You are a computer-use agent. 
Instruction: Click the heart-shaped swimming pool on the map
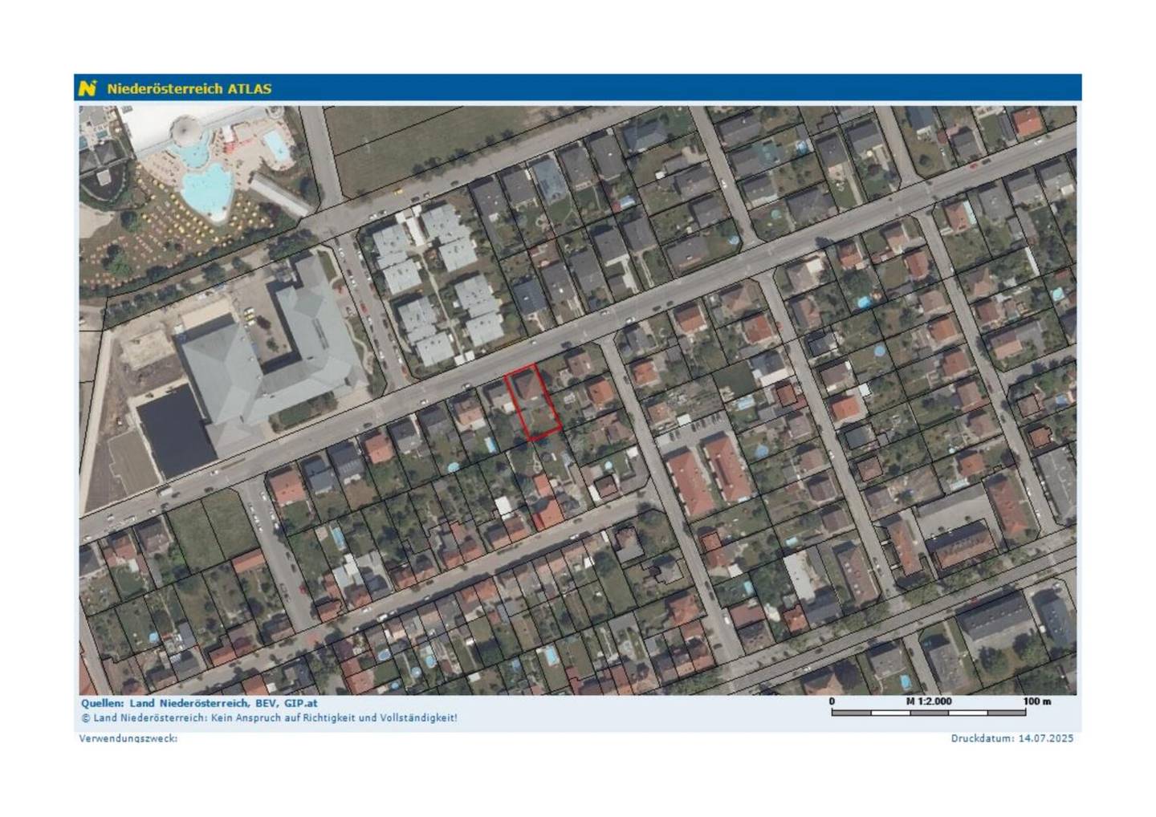pos(207,190)
